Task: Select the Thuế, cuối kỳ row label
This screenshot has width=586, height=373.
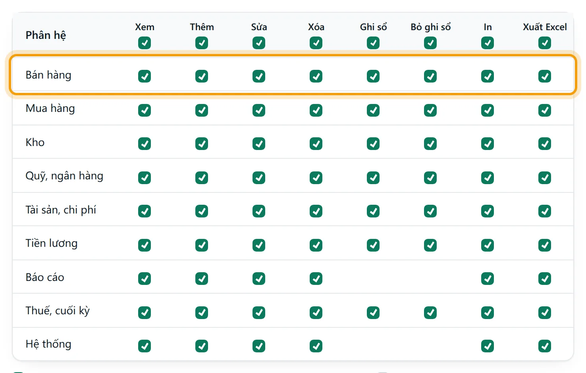Action: [58, 311]
